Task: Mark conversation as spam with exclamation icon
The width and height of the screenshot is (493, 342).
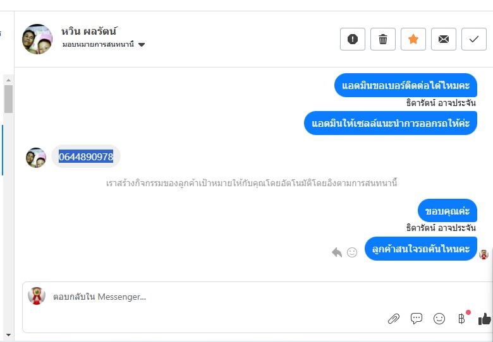Action: tap(353, 39)
